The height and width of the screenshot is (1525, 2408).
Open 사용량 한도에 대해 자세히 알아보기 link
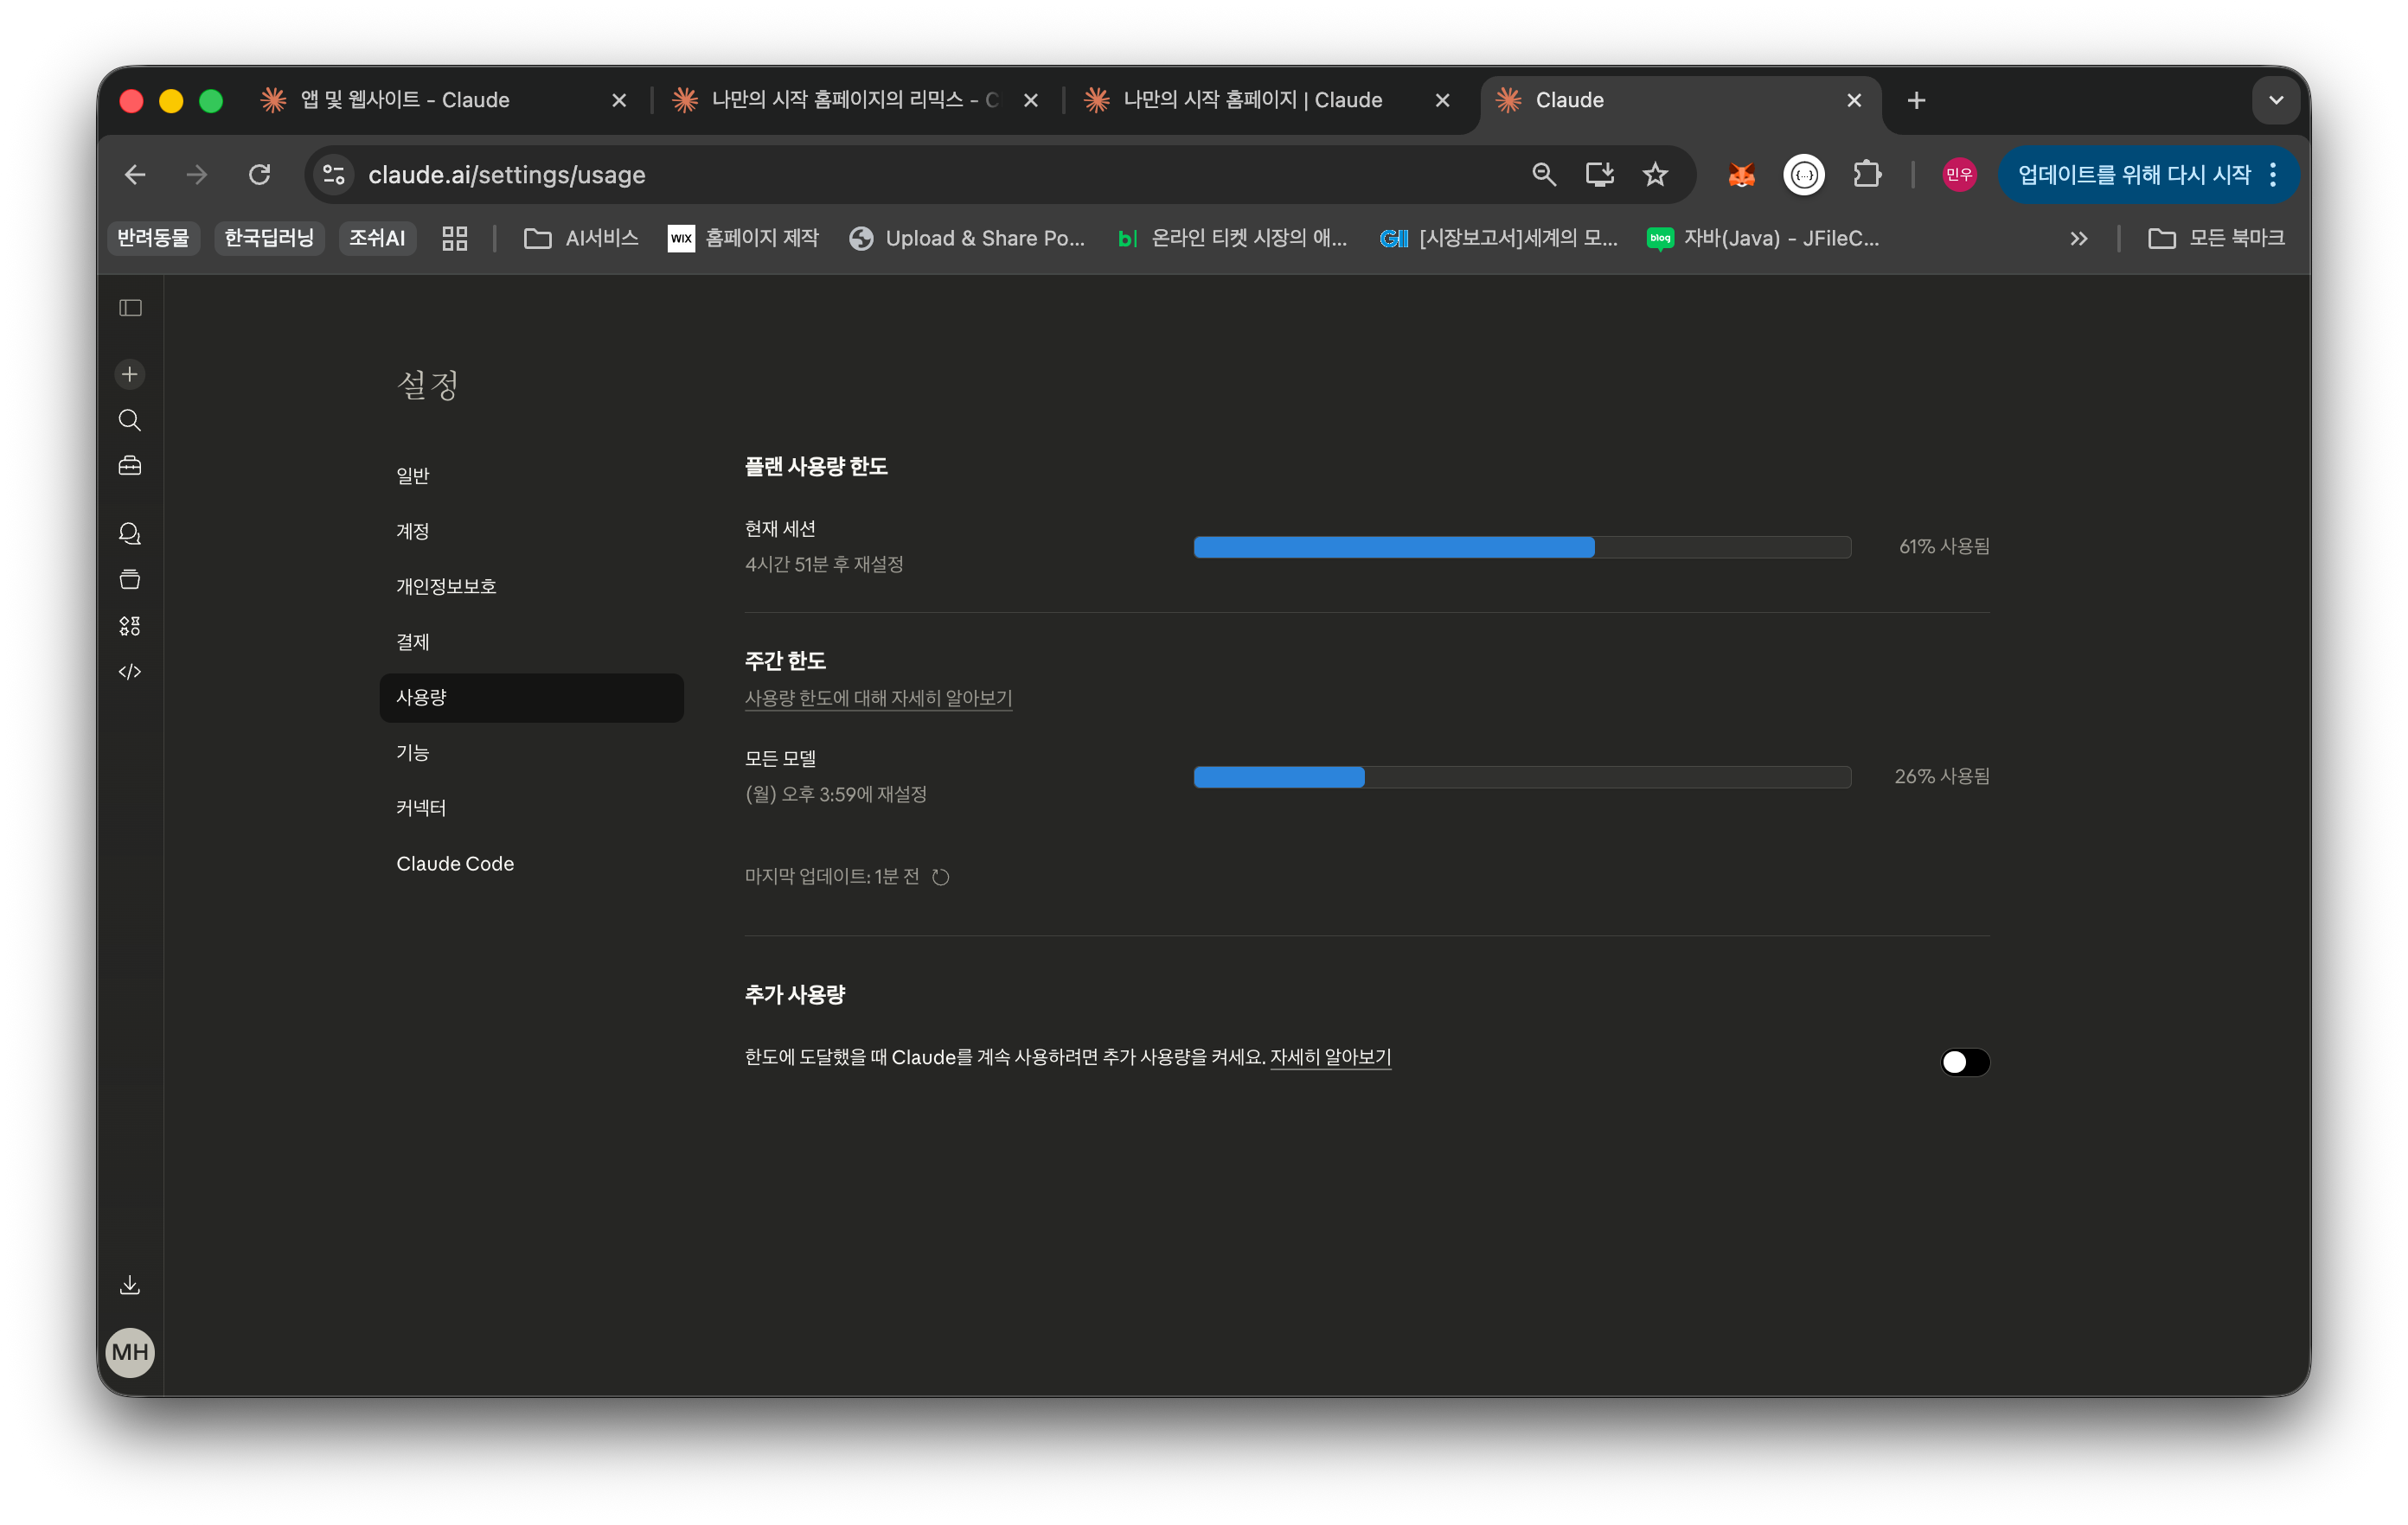878,699
